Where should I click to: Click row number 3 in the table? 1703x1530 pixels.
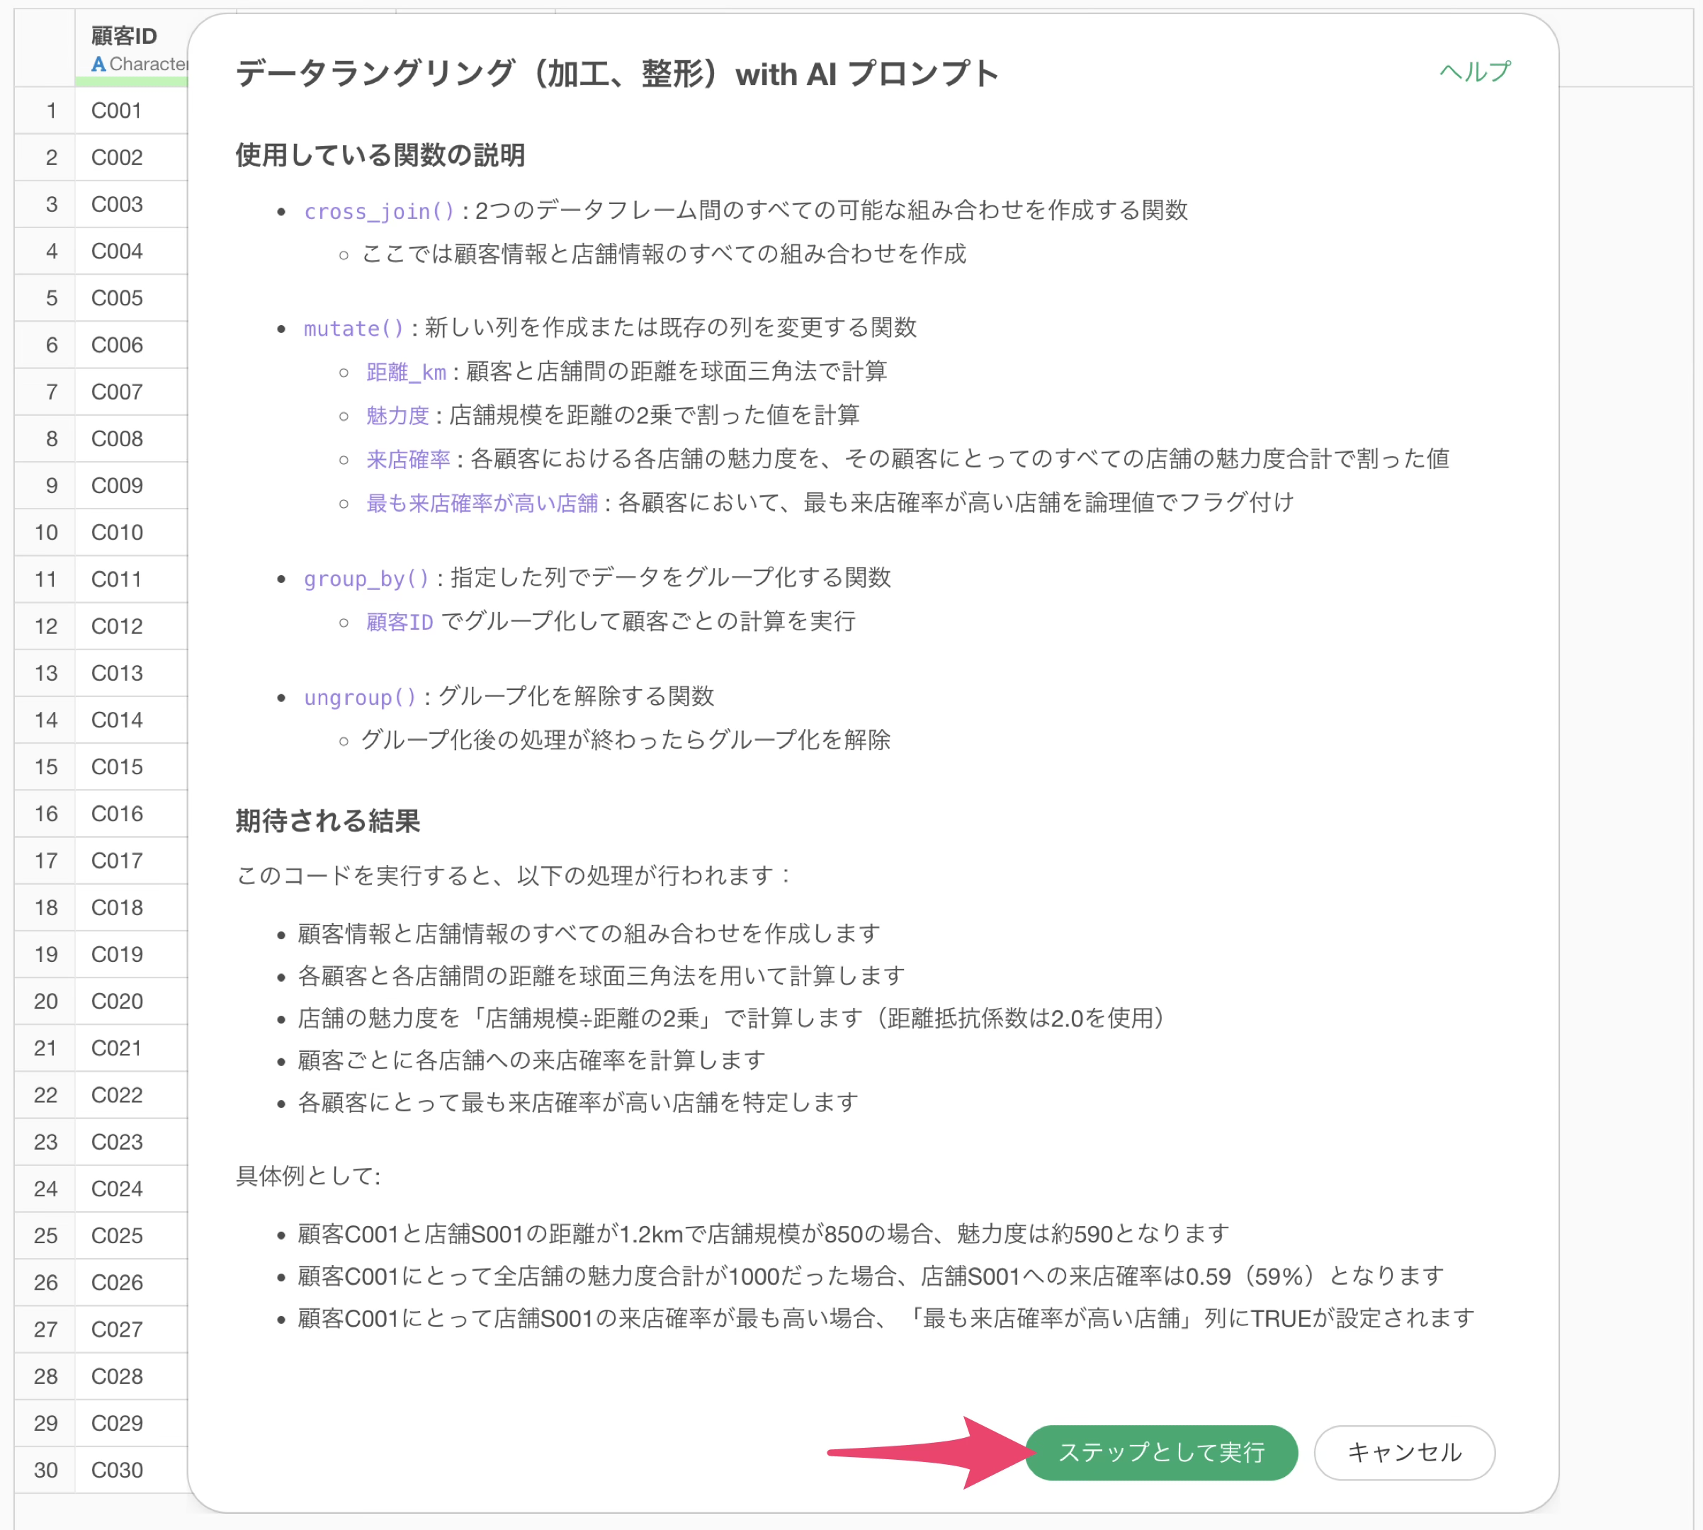coord(51,204)
